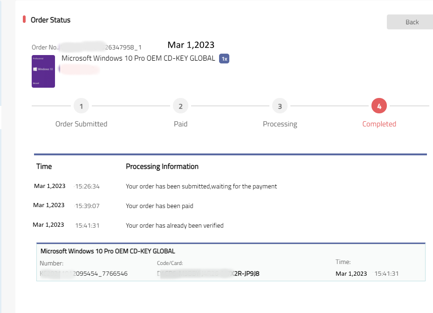
Task: Click the red Order Status indicator bar
Action: tap(25, 20)
